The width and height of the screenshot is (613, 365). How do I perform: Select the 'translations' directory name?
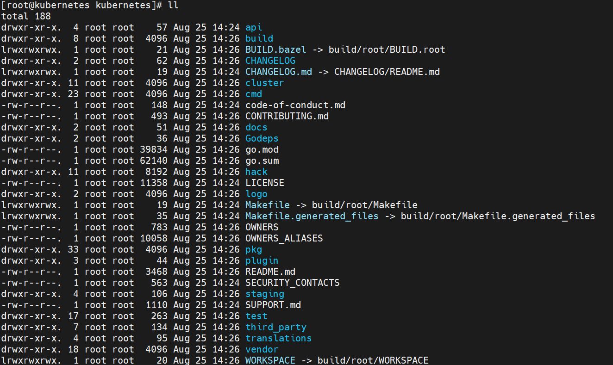coord(279,338)
